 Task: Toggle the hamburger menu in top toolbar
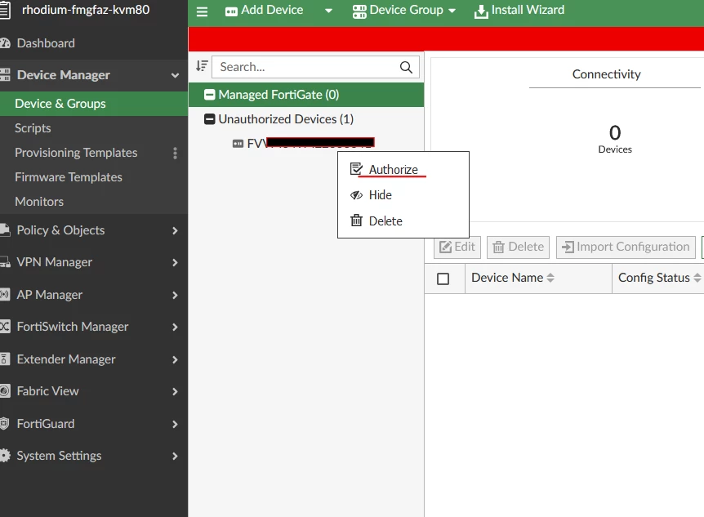point(202,11)
